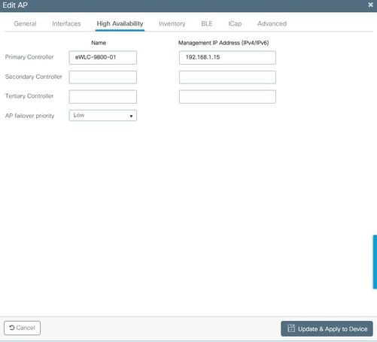Click the Update & Apply to Device button
Image resolution: width=377 pixels, height=342 pixels.
coord(327,328)
